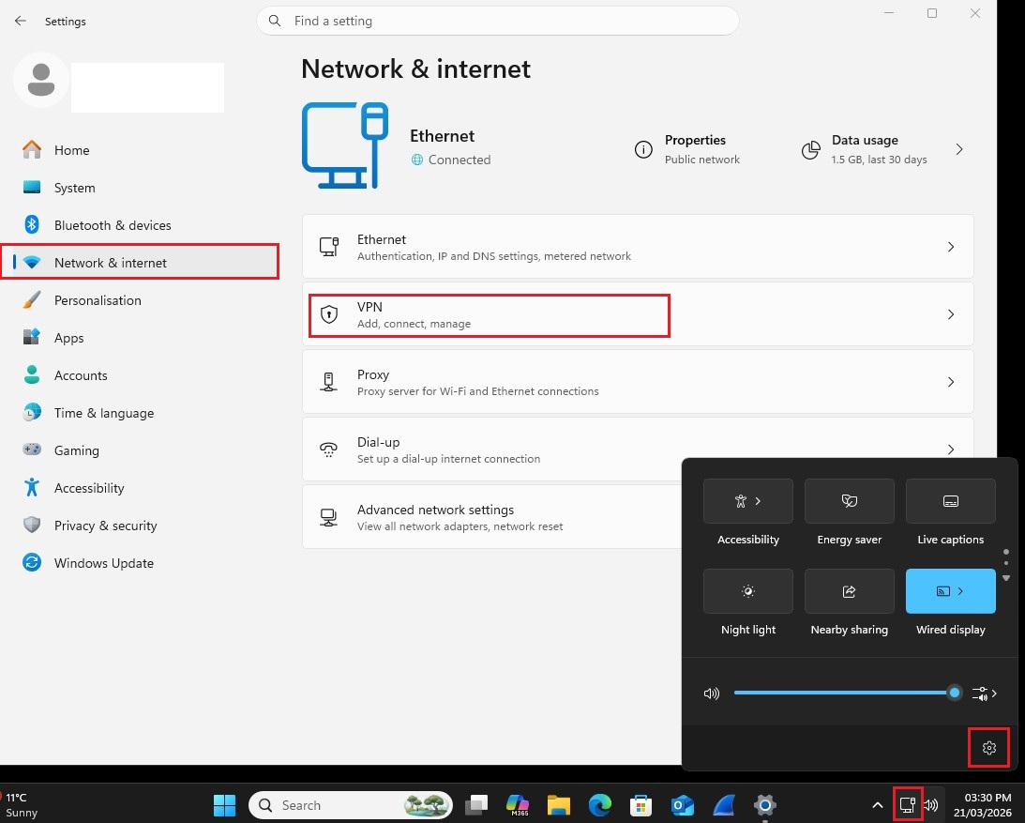Open Windows Start menu
This screenshot has height=823, width=1025.
pos(224,805)
